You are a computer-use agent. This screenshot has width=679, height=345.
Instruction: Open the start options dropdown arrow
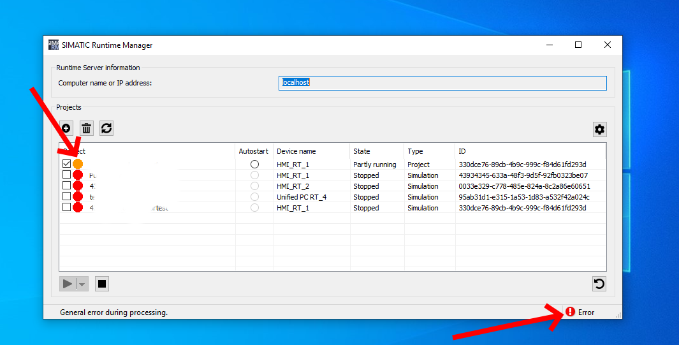point(82,284)
